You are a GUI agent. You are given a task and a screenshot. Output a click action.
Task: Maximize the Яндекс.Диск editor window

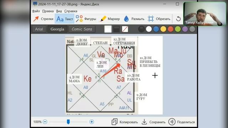click(x=177, y=4)
